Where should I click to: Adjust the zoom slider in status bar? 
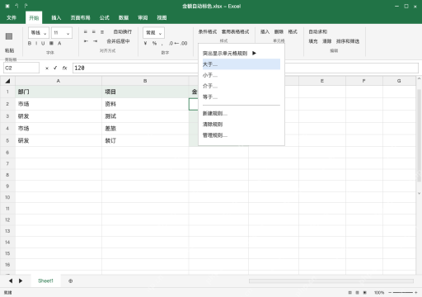coord(403,292)
